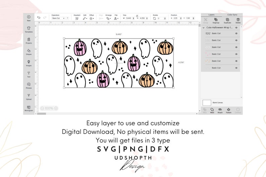
Task: Click the Duplicate icon
Action: 227,19
